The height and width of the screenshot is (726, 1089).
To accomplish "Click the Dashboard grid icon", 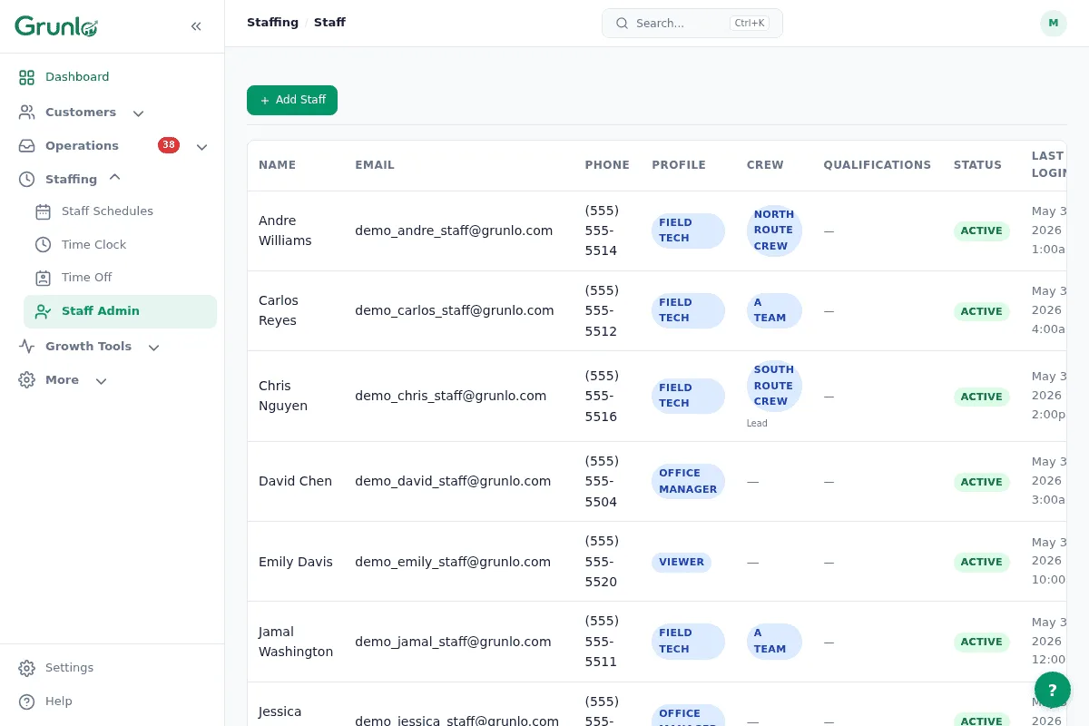I will 27,77.
